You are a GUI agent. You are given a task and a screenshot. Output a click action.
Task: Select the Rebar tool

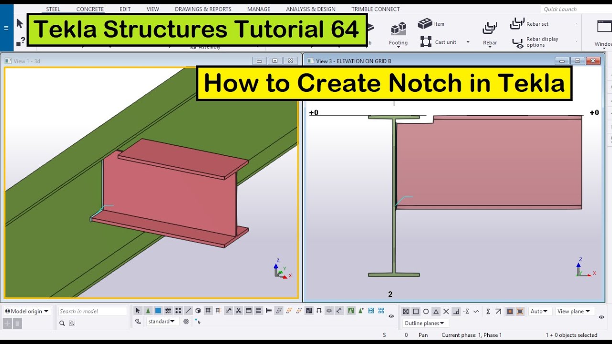click(x=490, y=33)
